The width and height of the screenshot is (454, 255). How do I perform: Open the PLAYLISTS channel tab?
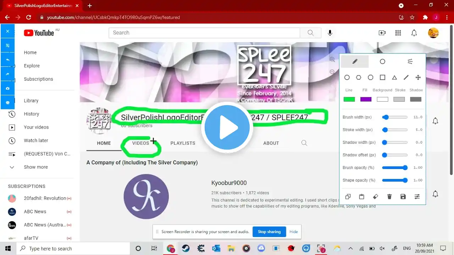pos(183,143)
